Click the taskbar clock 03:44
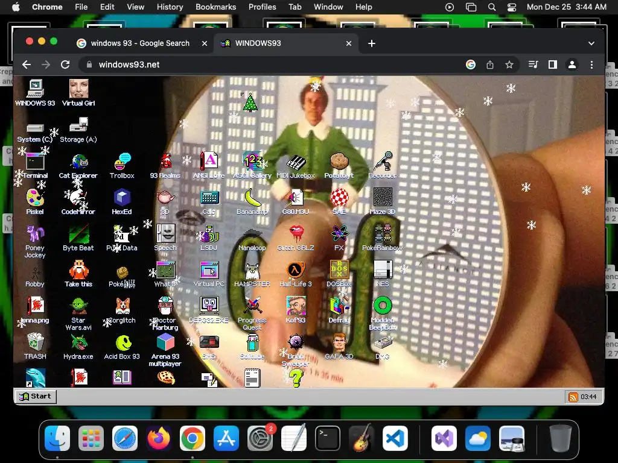Viewport: 618px width, 463px height. click(x=588, y=397)
